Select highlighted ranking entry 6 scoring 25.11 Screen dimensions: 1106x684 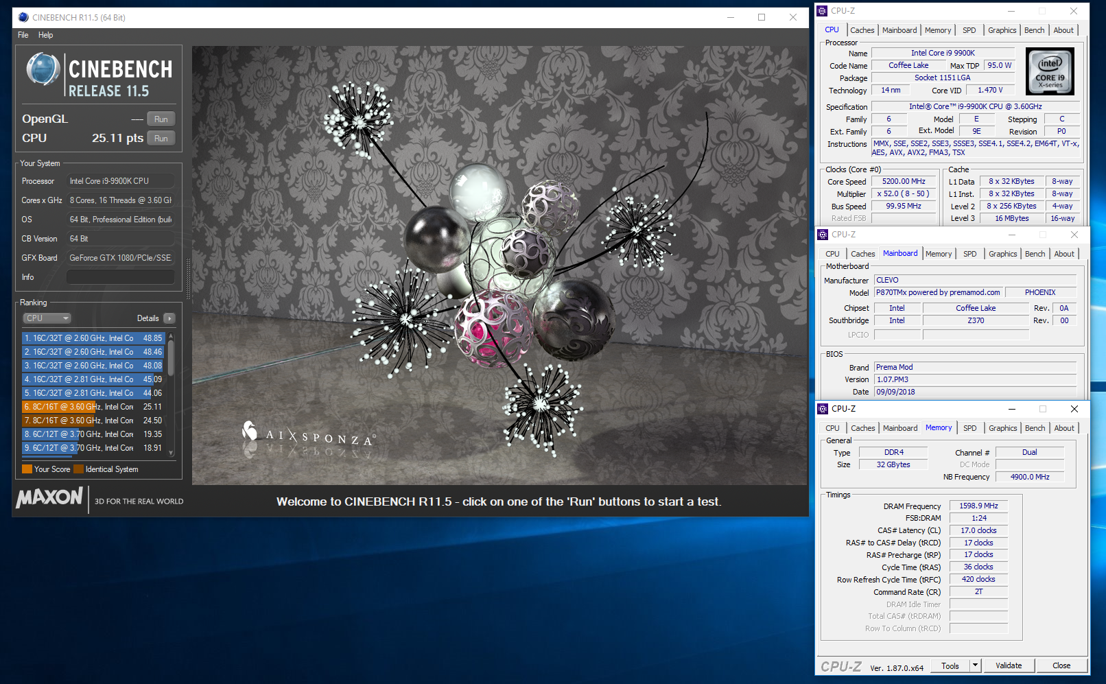[93, 407]
